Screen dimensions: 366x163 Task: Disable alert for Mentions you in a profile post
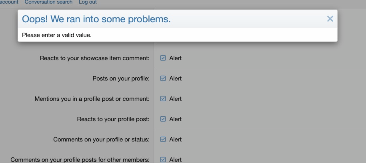click(x=163, y=98)
